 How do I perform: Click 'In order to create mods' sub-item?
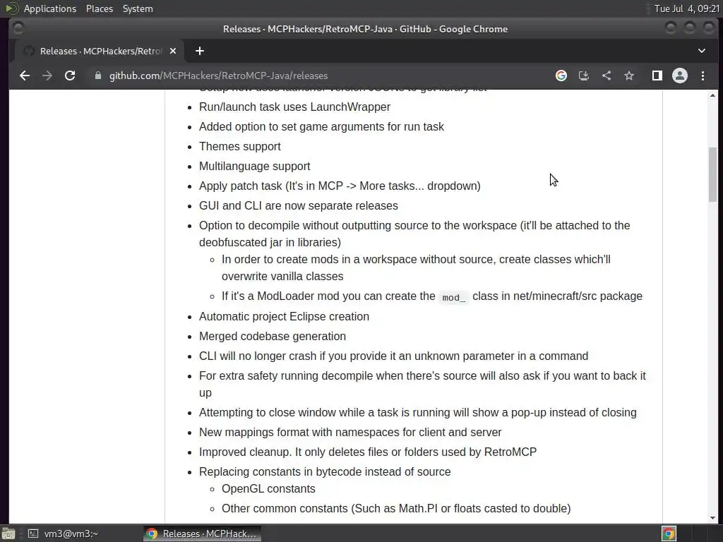416,267
